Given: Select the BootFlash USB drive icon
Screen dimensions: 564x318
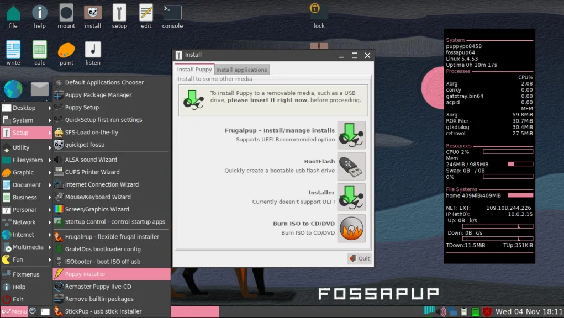Looking at the screenshot, I should 351,165.
